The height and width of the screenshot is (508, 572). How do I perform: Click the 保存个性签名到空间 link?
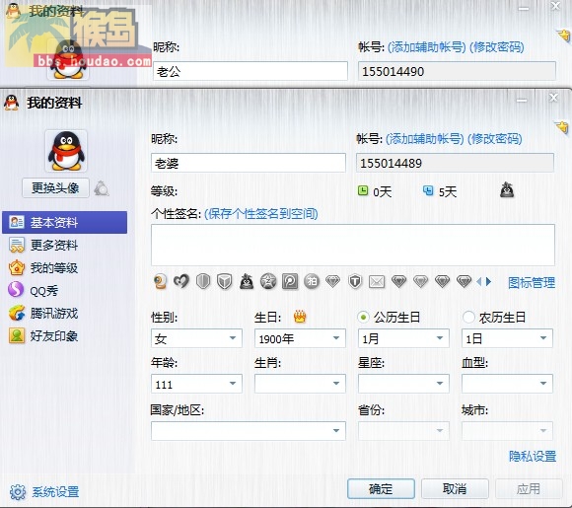click(x=261, y=213)
